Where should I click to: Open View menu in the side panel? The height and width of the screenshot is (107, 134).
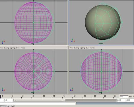[x=71, y=48]
